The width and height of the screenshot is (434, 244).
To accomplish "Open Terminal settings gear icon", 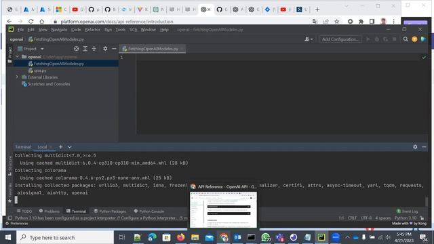I will pyautogui.click(x=415, y=147).
